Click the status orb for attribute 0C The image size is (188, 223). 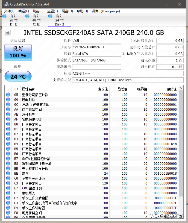pos(8,104)
